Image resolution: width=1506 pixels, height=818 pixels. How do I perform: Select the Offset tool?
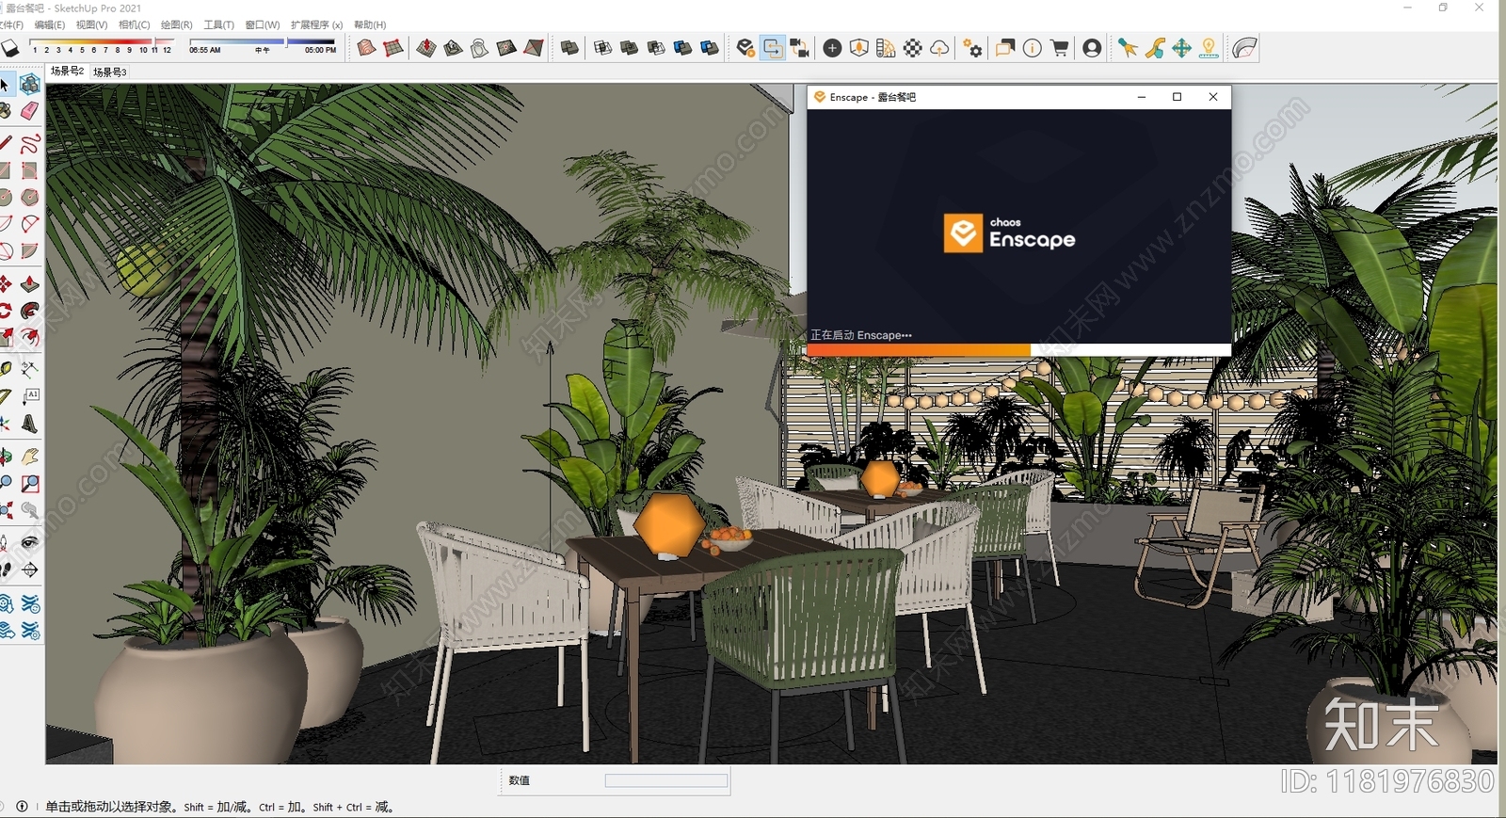pos(30,337)
